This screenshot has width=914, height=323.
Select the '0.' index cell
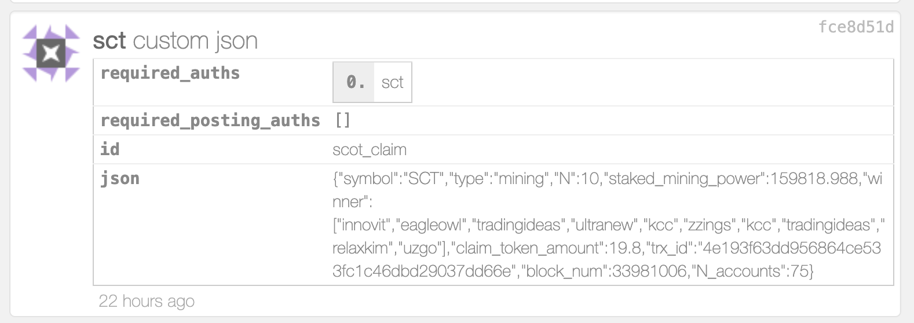coord(354,82)
